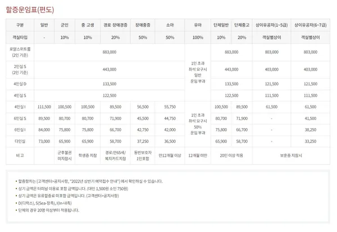Select the 학생증 지참 remark
This screenshot has width=337, height=232.
[88, 156]
